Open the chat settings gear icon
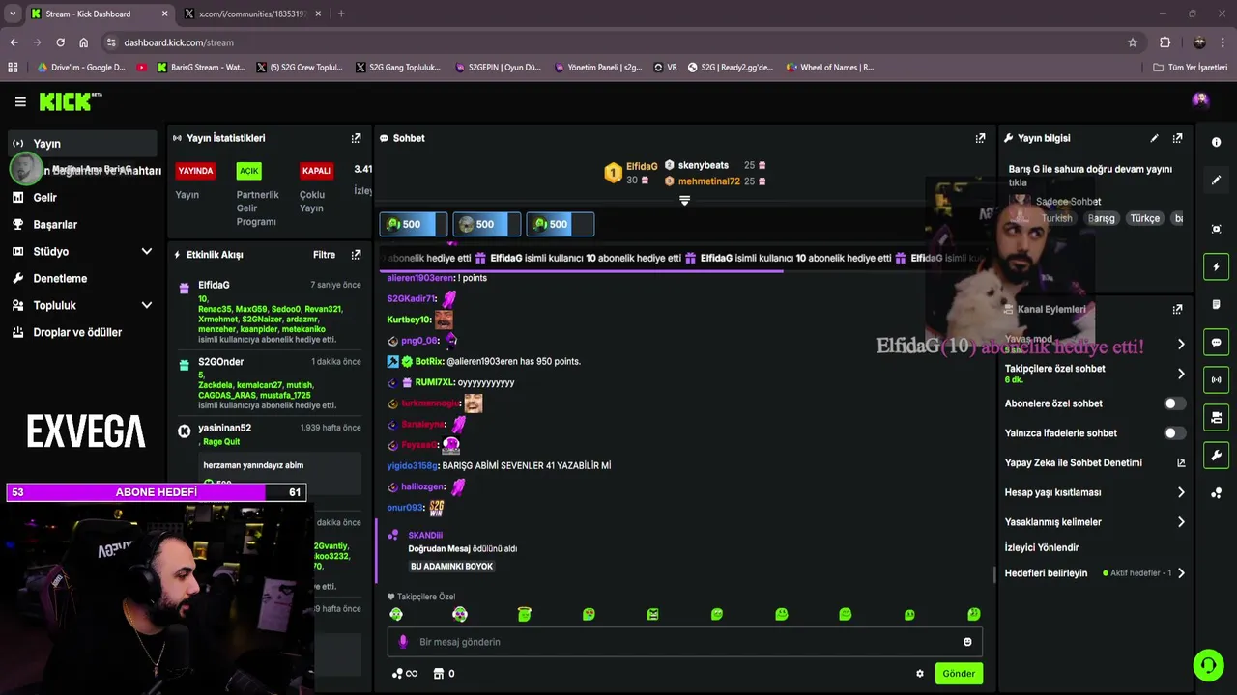Image resolution: width=1237 pixels, height=695 pixels. 920,674
